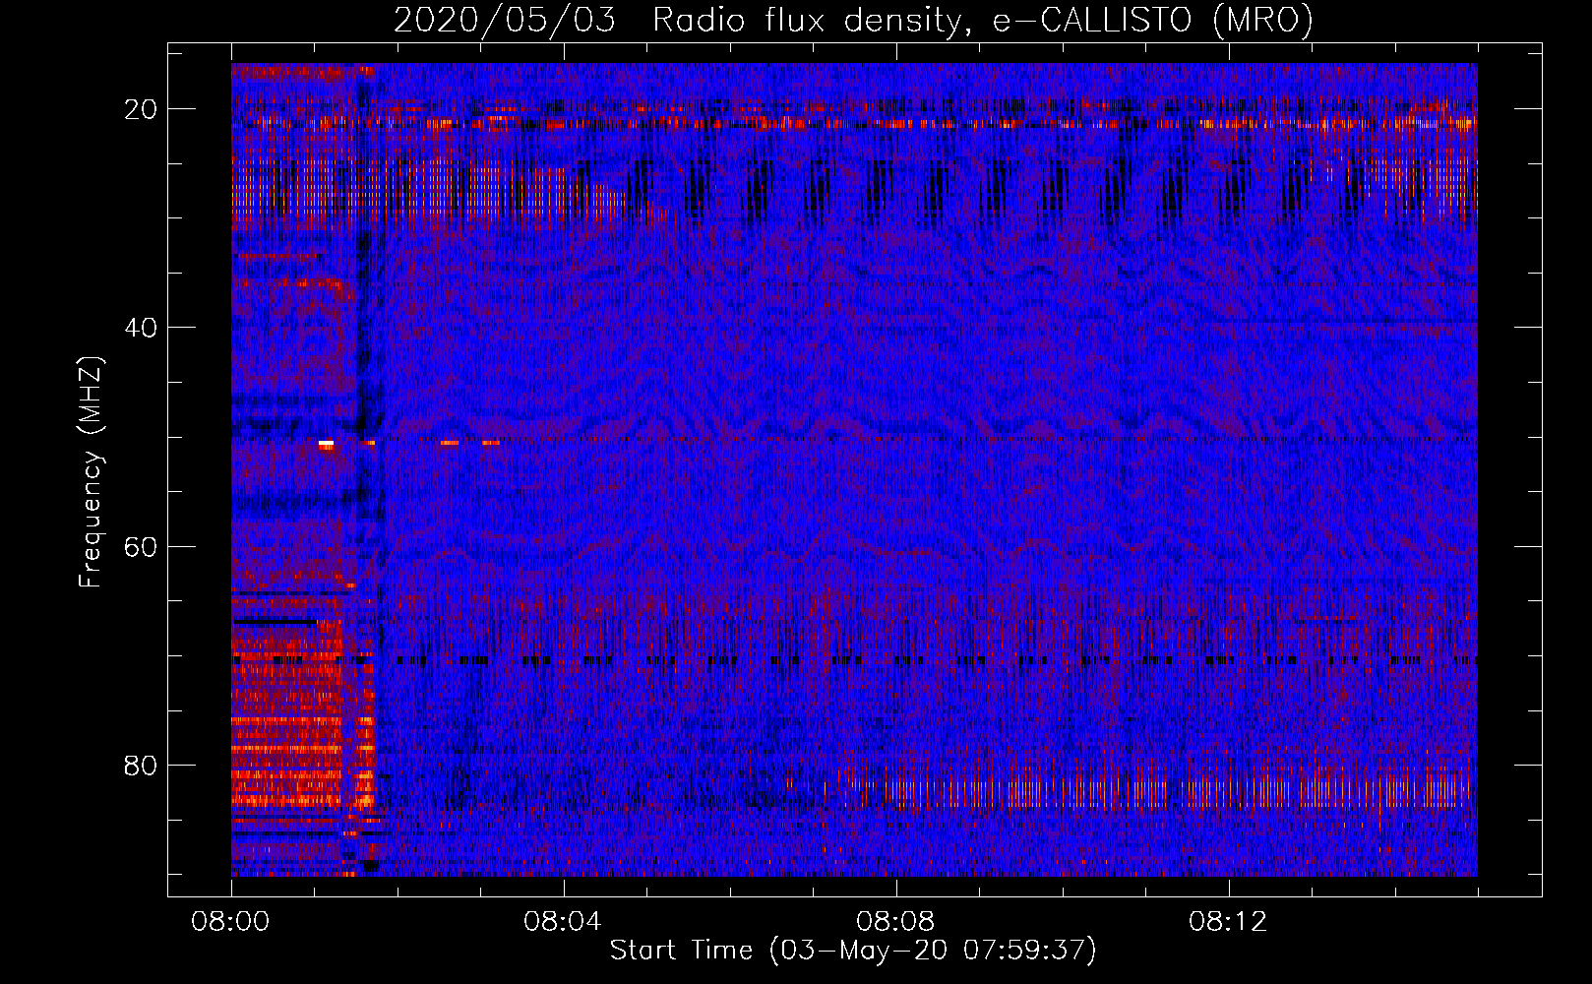The width and height of the screenshot is (1592, 984).
Task: Click the 80 MHz frequency tick label
Action: point(141,766)
